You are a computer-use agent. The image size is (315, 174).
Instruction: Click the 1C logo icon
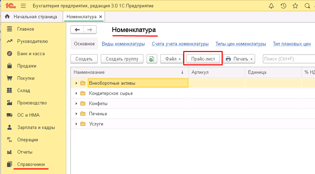tap(11, 6)
